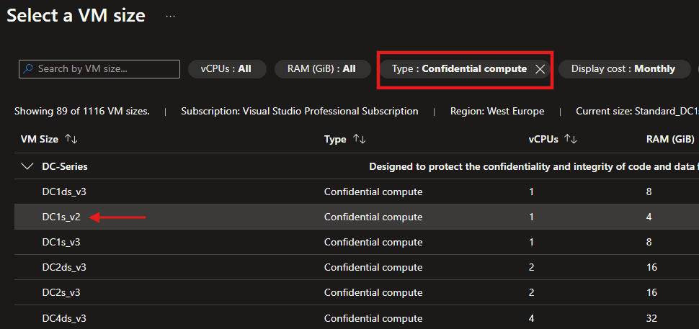Open the ellipsis menu beside the title
The image size is (699, 329).
pyautogui.click(x=171, y=16)
